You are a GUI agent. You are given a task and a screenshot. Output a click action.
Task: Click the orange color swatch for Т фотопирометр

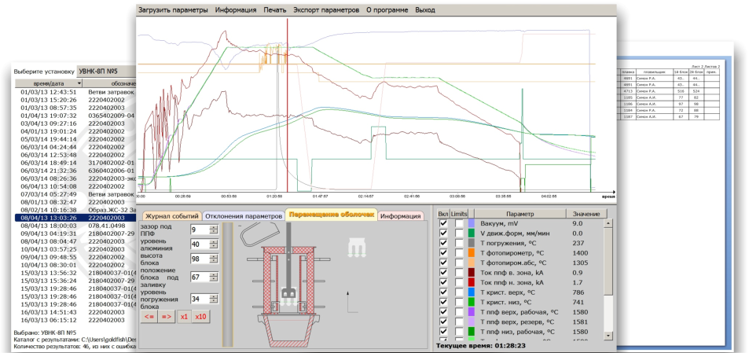472,253
